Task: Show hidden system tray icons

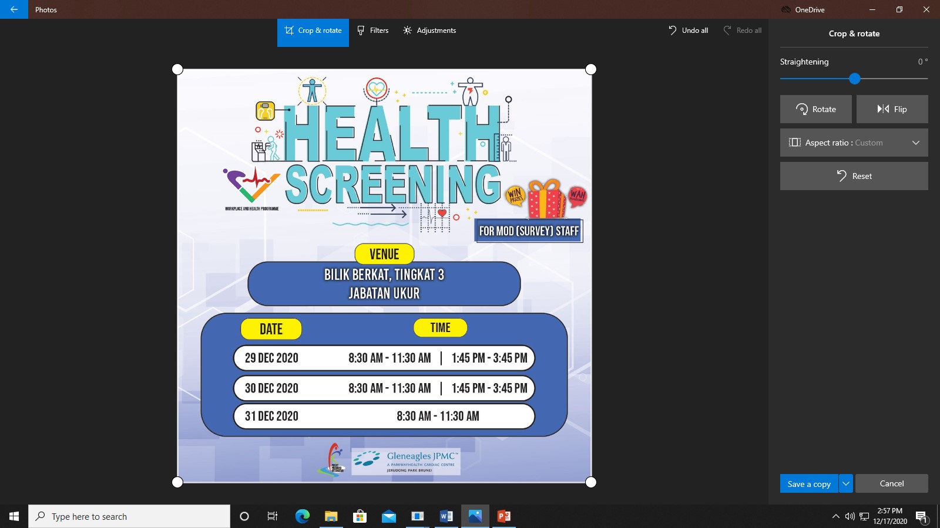Action: coord(835,516)
